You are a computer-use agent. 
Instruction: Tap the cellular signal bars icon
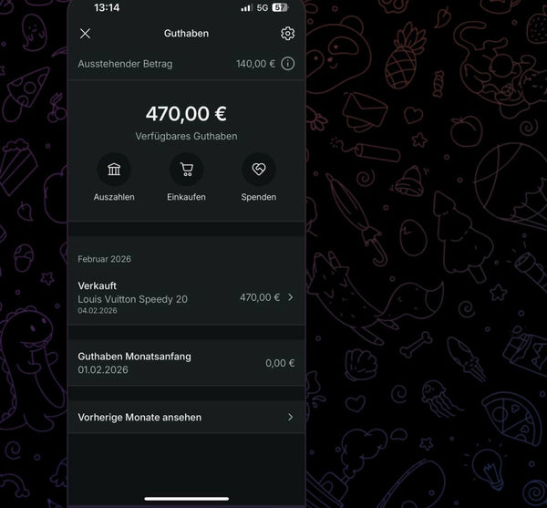247,8
